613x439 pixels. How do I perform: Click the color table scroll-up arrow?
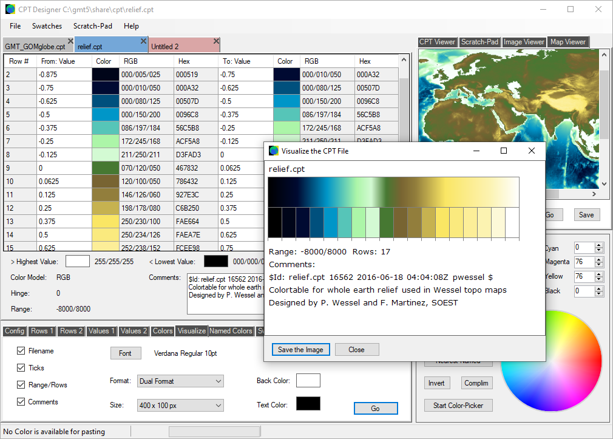coord(404,60)
